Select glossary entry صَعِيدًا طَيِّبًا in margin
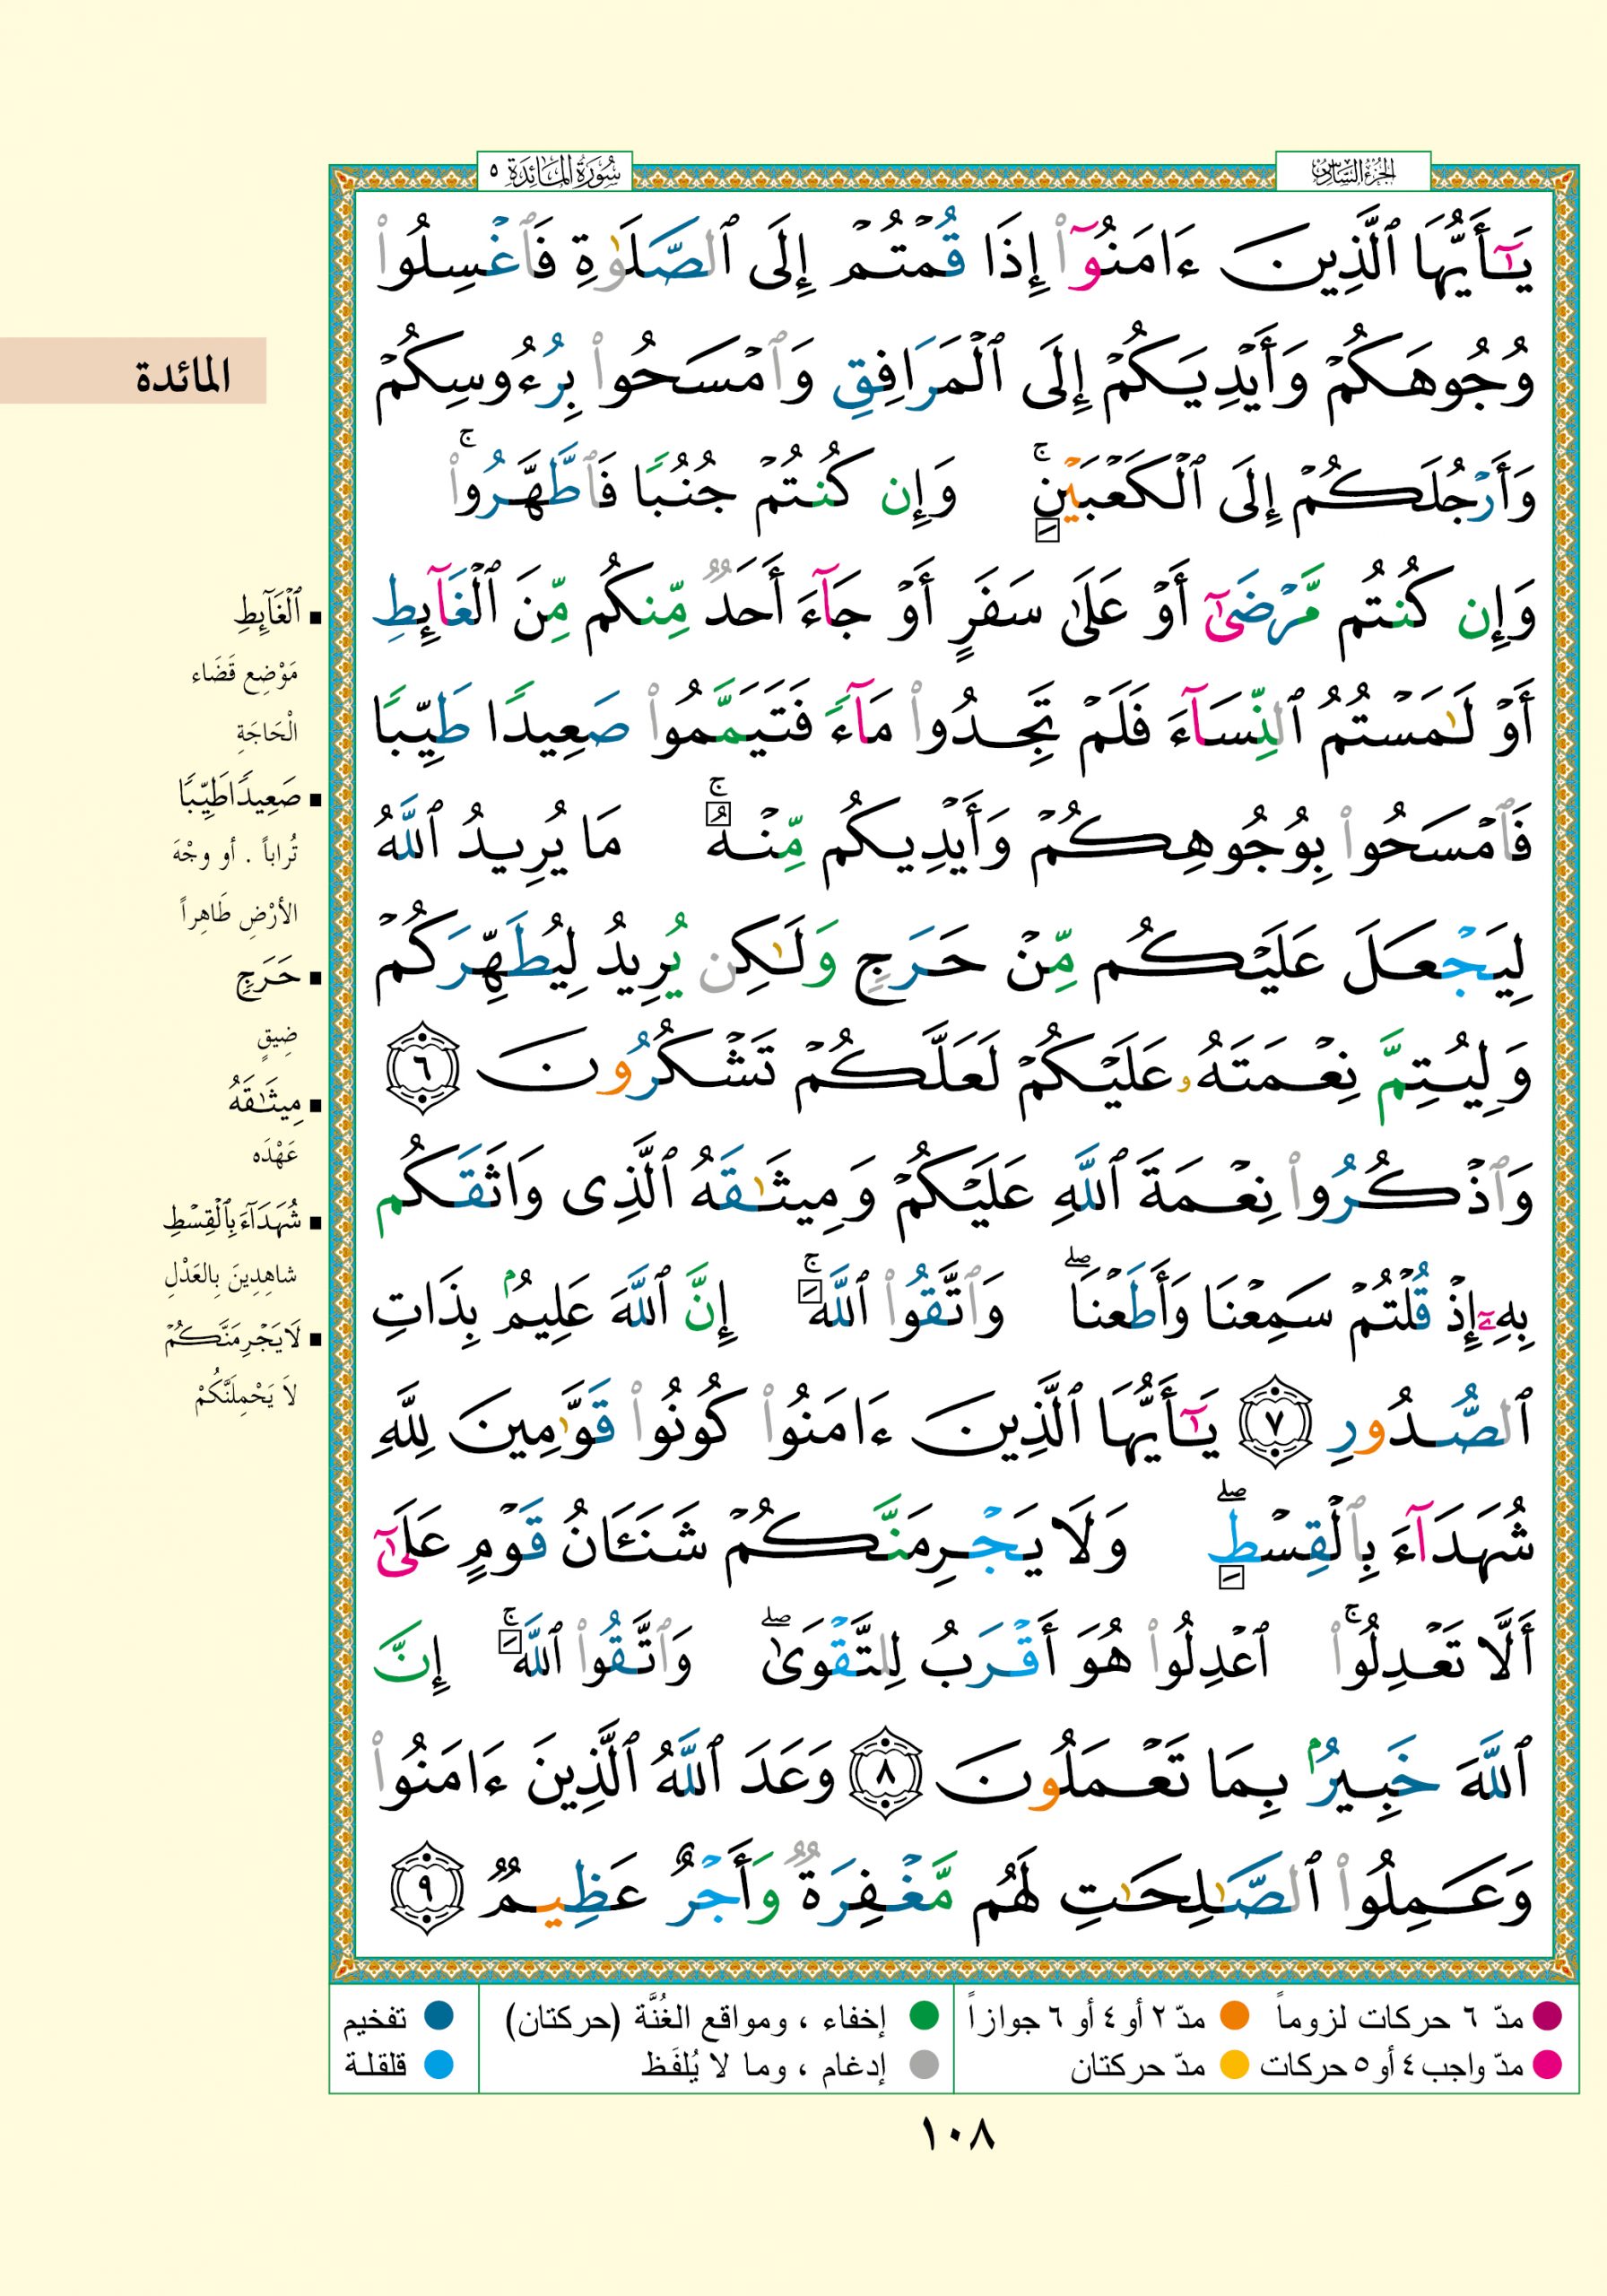The width and height of the screenshot is (1607, 2296). tap(240, 796)
